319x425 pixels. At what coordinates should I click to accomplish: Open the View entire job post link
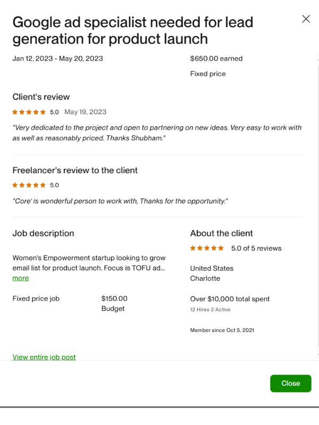pos(44,357)
